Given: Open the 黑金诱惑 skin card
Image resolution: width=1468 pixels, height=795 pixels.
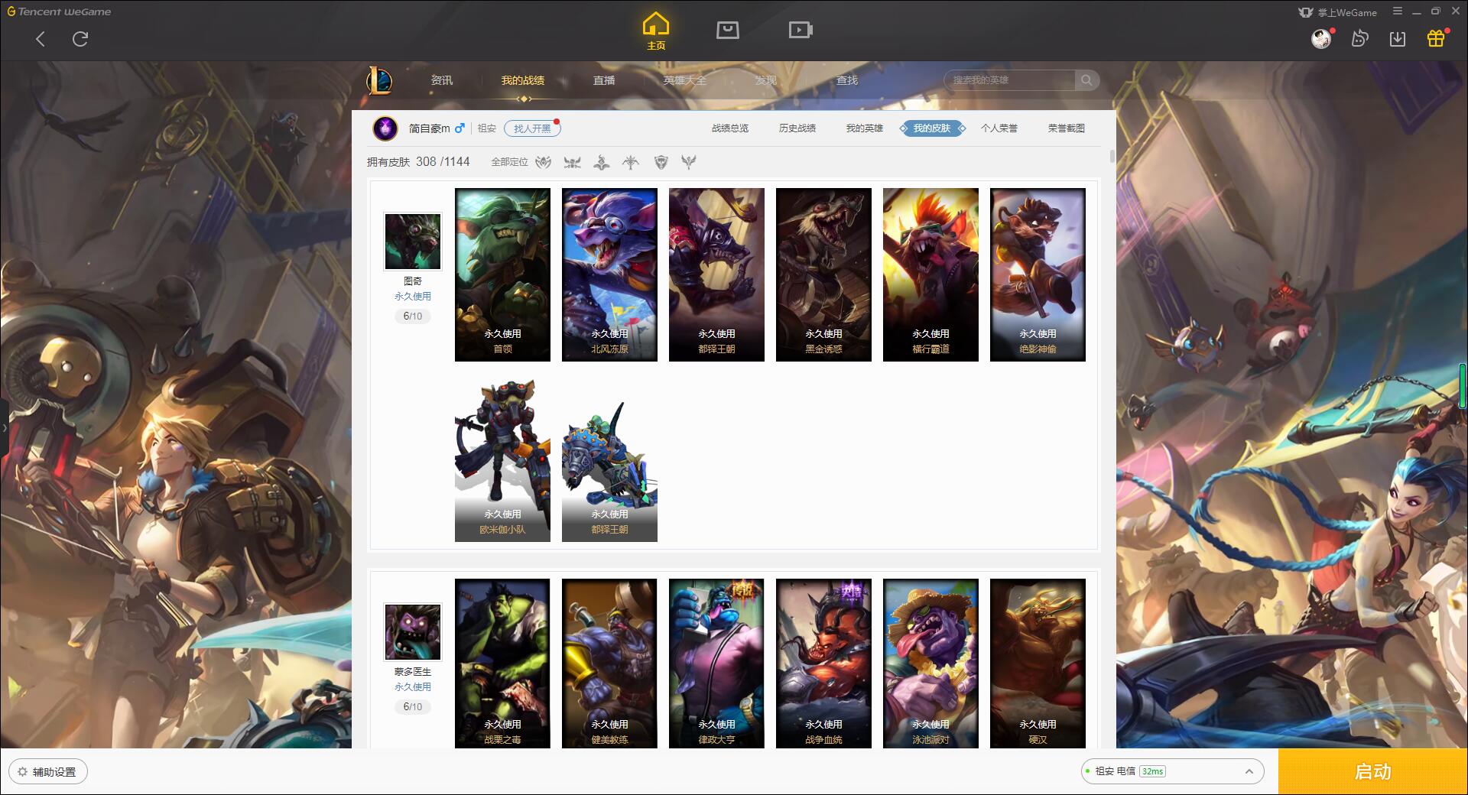Looking at the screenshot, I should coord(823,274).
